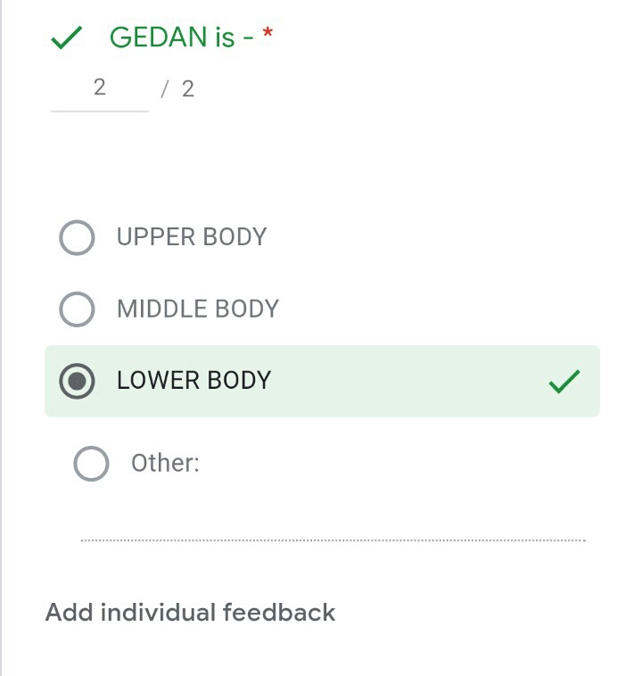
Task: Click the green checkmark in LOWER BODY row
Action: coord(564,382)
